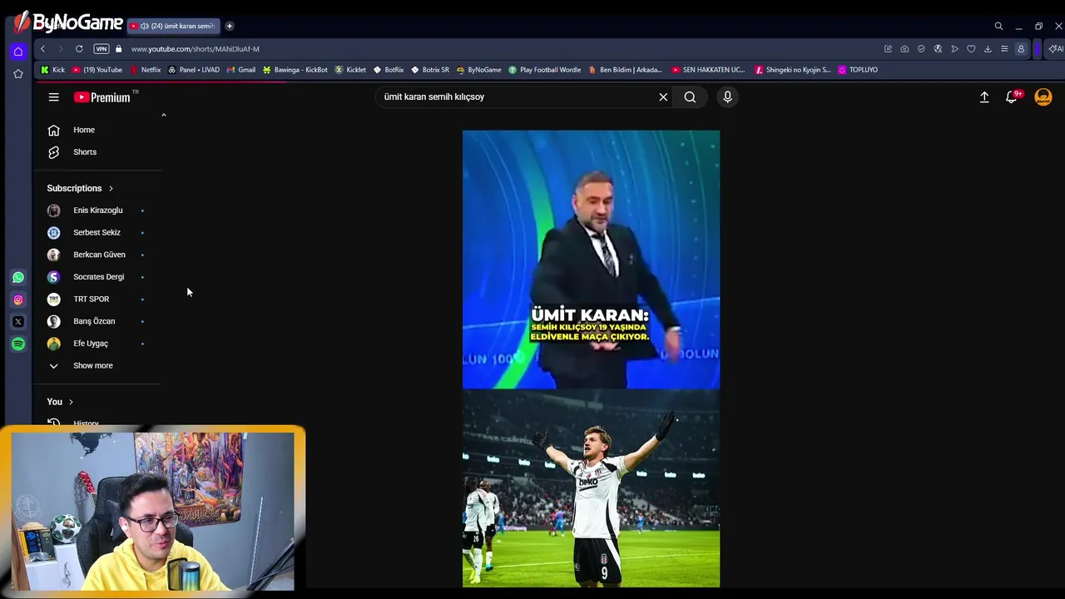This screenshot has width=1065, height=599.
Task: Open Instagram in the browser sidebar
Action: click(18, 299)
